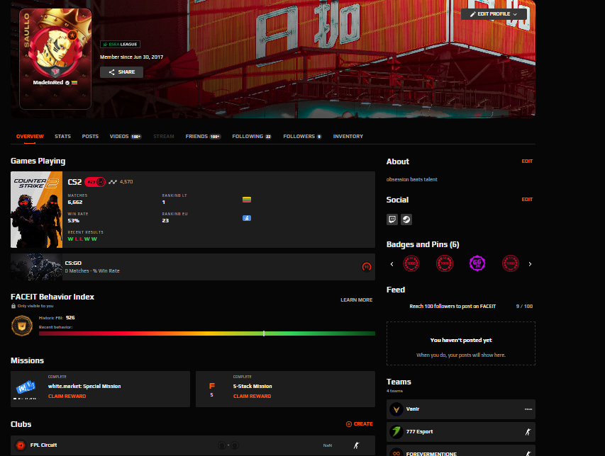The image size is (605, 456).
Task: Click the FOREVERMENTIONE team name
Action: pos(431,454)
